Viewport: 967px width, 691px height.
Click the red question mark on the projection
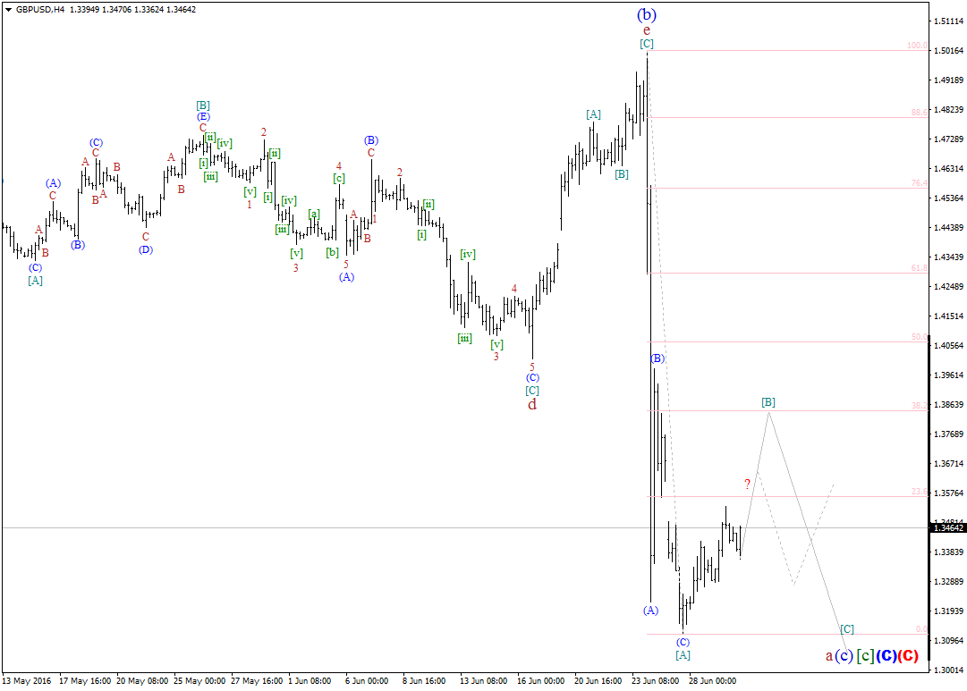(747, 484)
